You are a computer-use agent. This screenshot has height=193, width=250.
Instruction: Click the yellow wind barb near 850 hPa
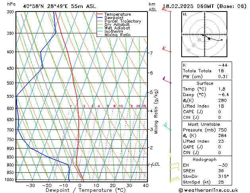point(171,153)
